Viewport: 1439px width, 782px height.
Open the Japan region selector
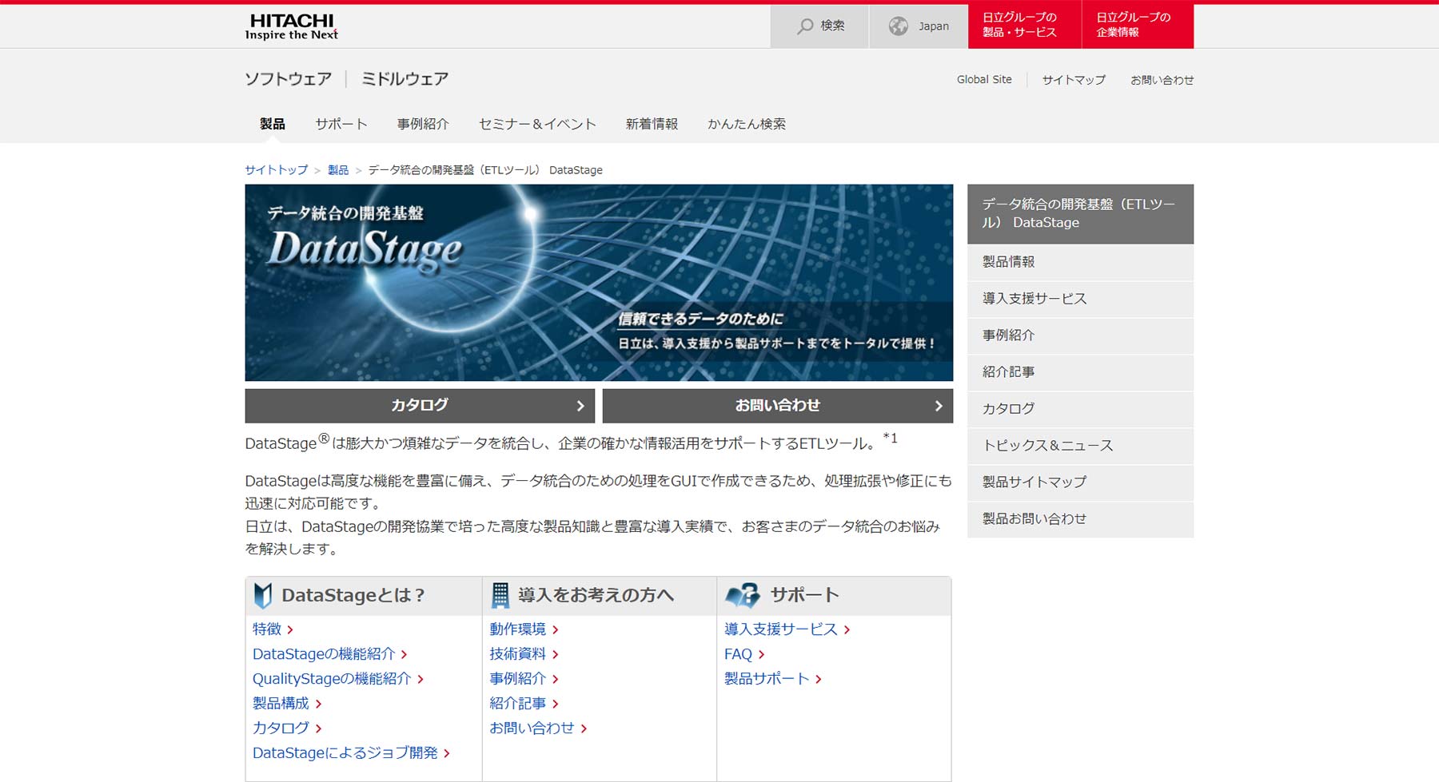(x=919, y=26)
